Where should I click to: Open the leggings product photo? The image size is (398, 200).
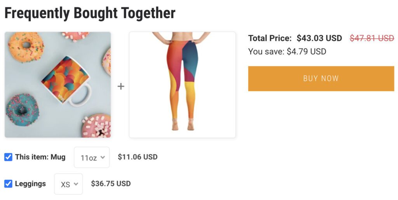(x=182, y=84)
